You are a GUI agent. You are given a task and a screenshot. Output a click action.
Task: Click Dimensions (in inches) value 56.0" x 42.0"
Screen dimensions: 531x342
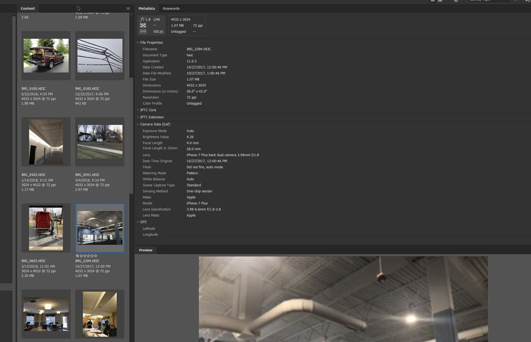tap(197, 91)
